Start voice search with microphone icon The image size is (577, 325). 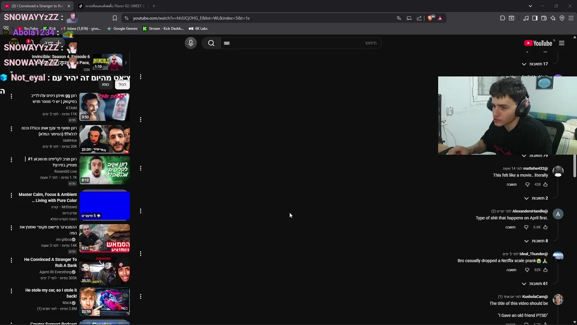pyautogui.click(x=191, y=43)
